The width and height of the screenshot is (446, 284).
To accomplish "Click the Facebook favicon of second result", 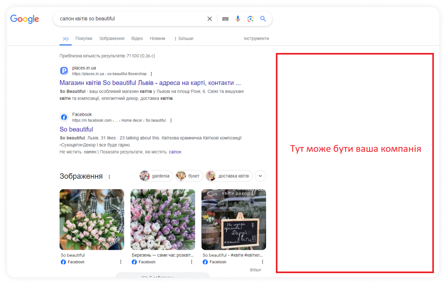I will (x=64, y=117).
